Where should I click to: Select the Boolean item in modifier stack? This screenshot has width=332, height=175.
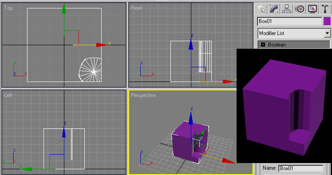[x=277, y=45]
